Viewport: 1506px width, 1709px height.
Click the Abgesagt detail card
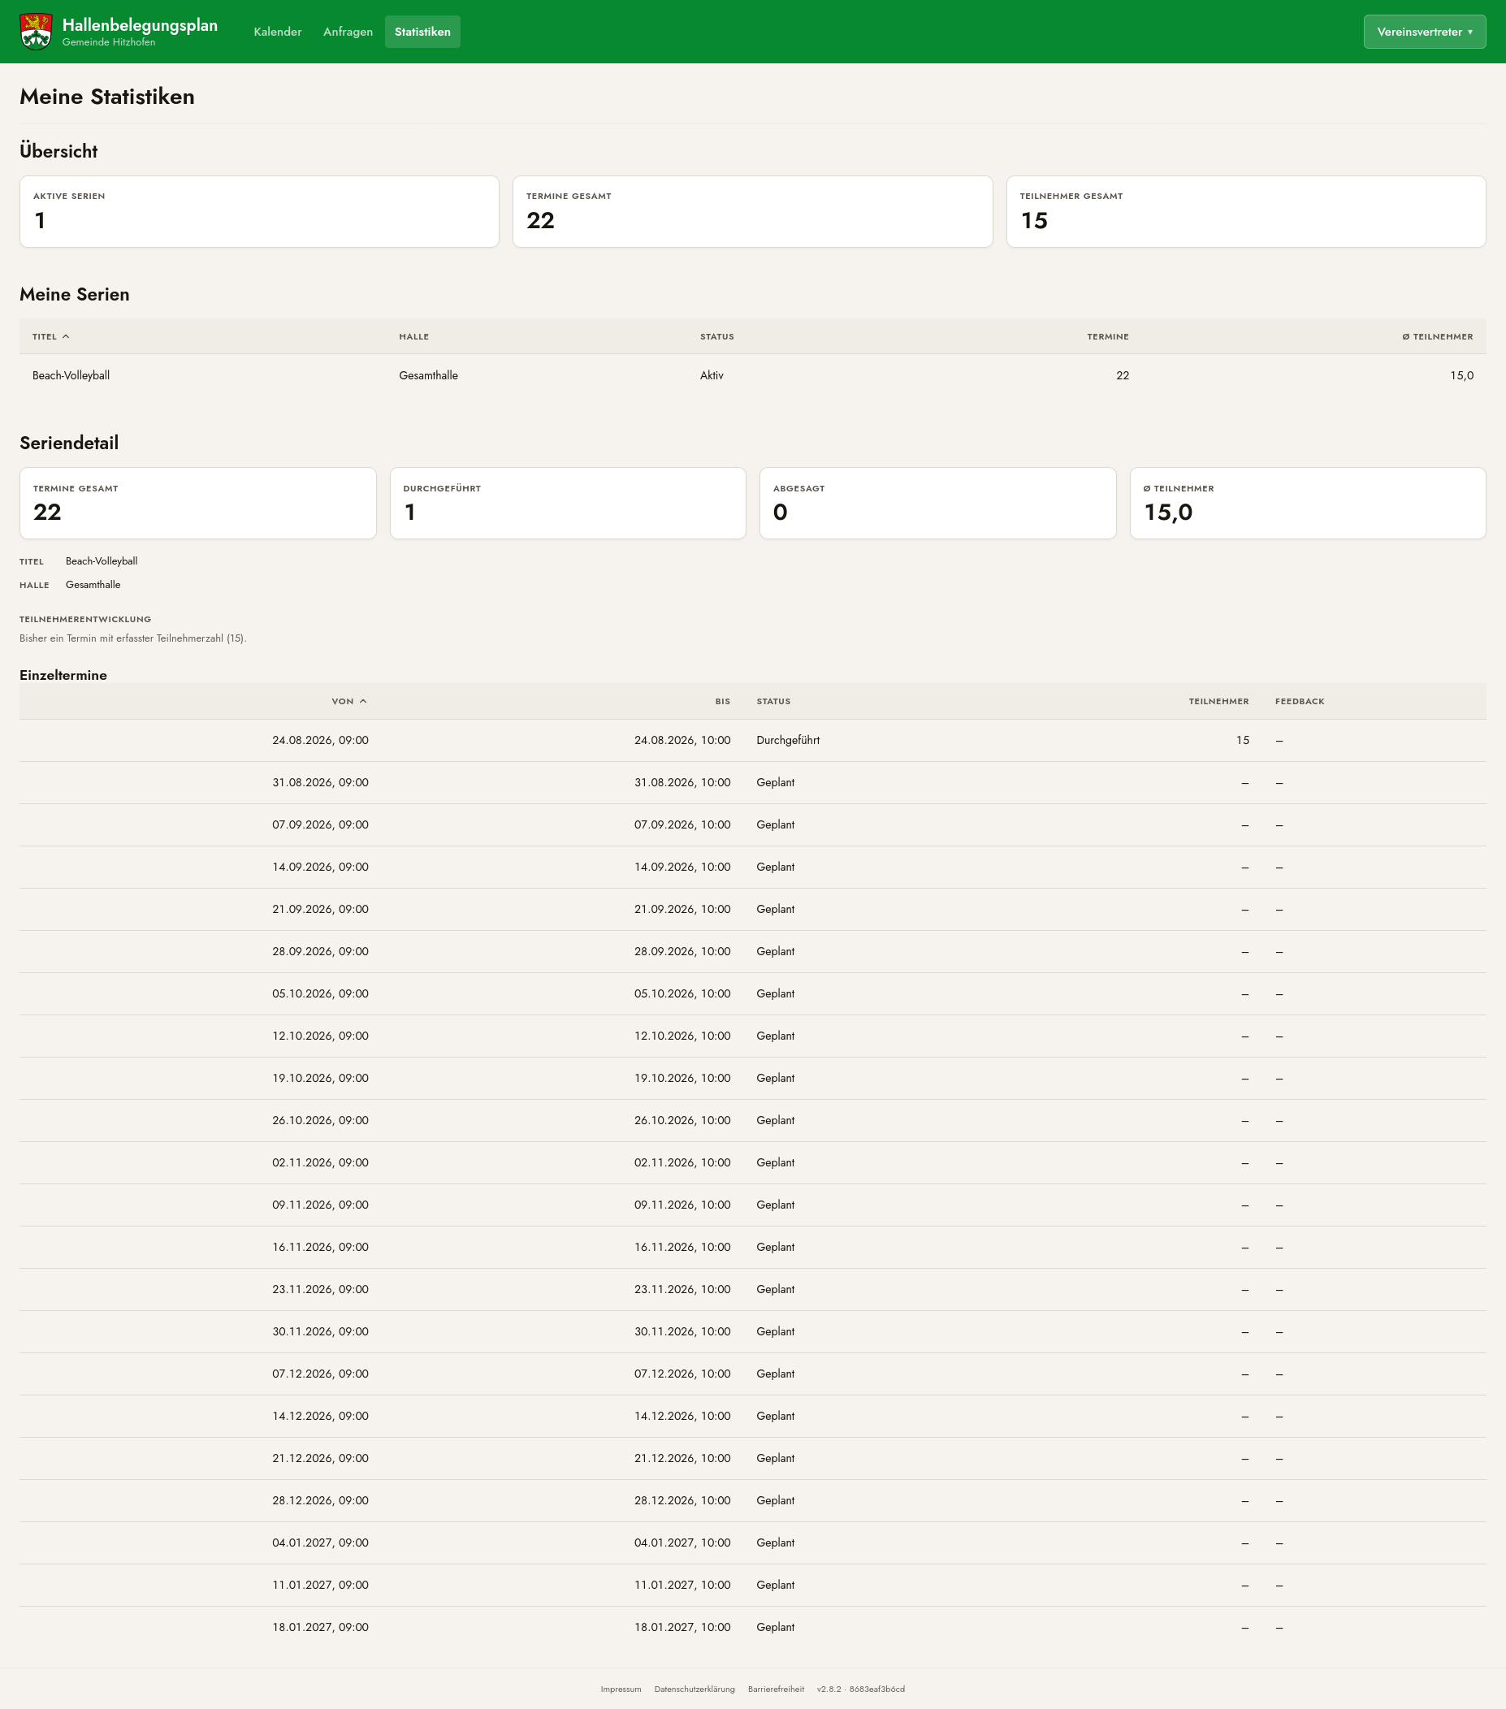pos(937,504)
